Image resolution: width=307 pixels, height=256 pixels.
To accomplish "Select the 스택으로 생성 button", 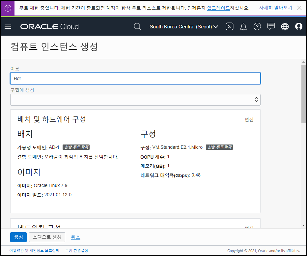I will tap(47, 237).
